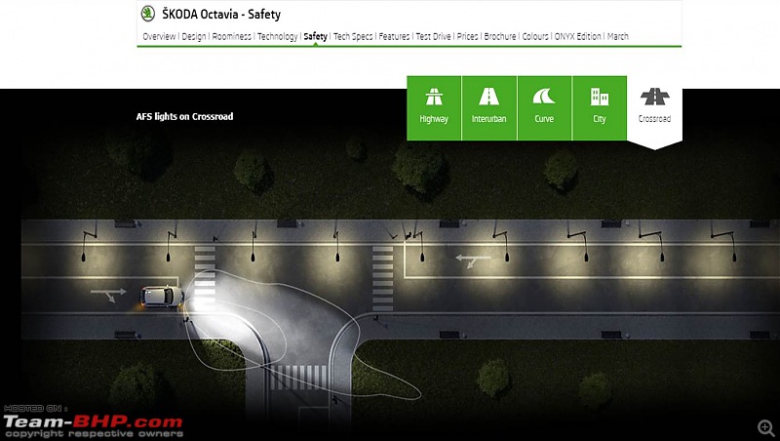Open the Design tab
Viewport: 780px width, 441px height.
pos(194,36)
